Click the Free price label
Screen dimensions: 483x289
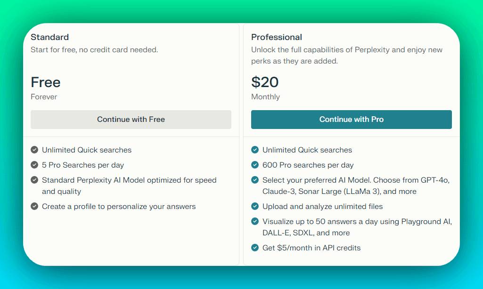click(x=46, y=82)
